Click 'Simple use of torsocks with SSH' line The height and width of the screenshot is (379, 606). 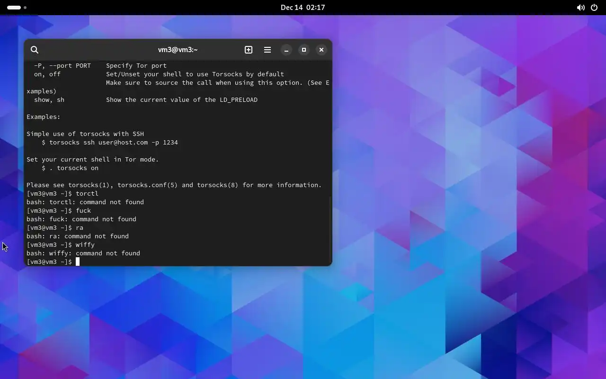coord(85,134)
